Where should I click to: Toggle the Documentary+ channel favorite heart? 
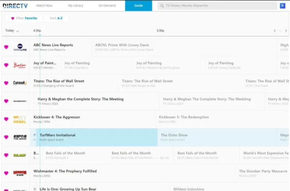(6, 101)
